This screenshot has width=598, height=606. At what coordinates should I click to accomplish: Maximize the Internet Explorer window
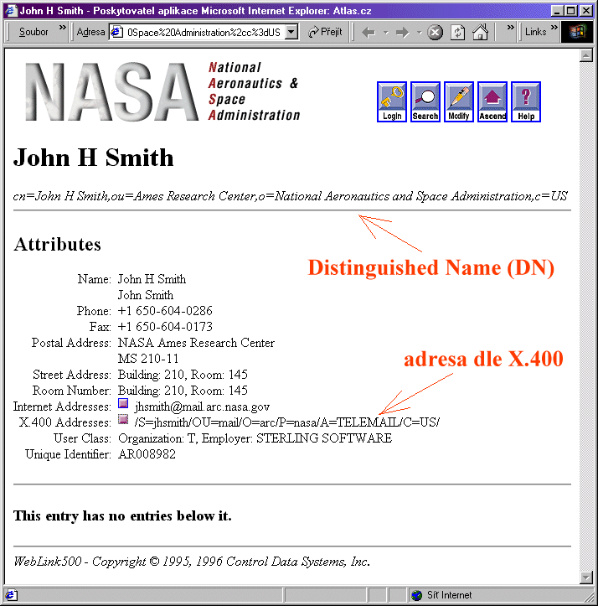click(570, 10)
